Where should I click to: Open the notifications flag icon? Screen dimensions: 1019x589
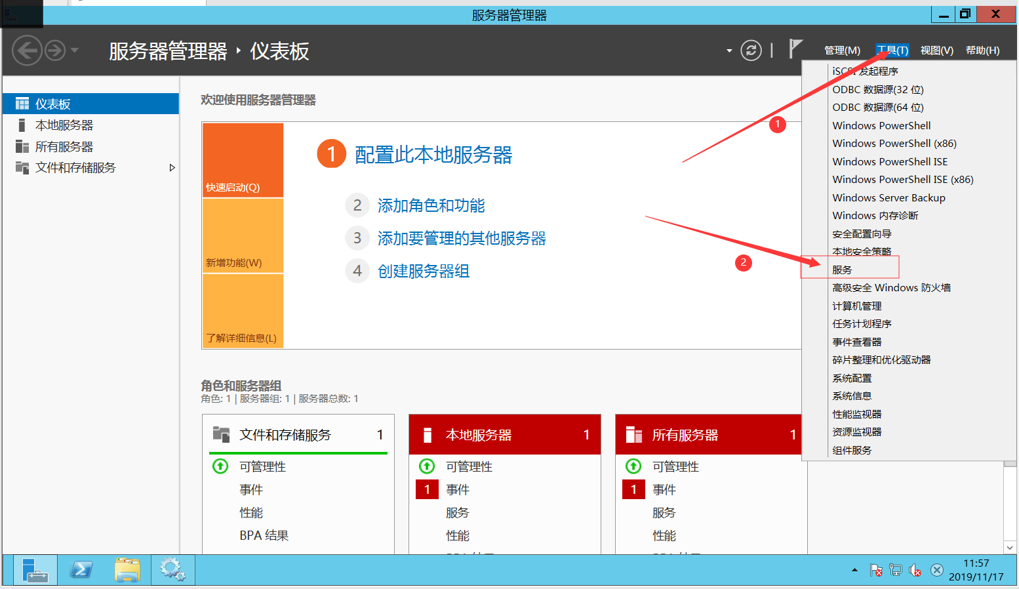[795, 48]
